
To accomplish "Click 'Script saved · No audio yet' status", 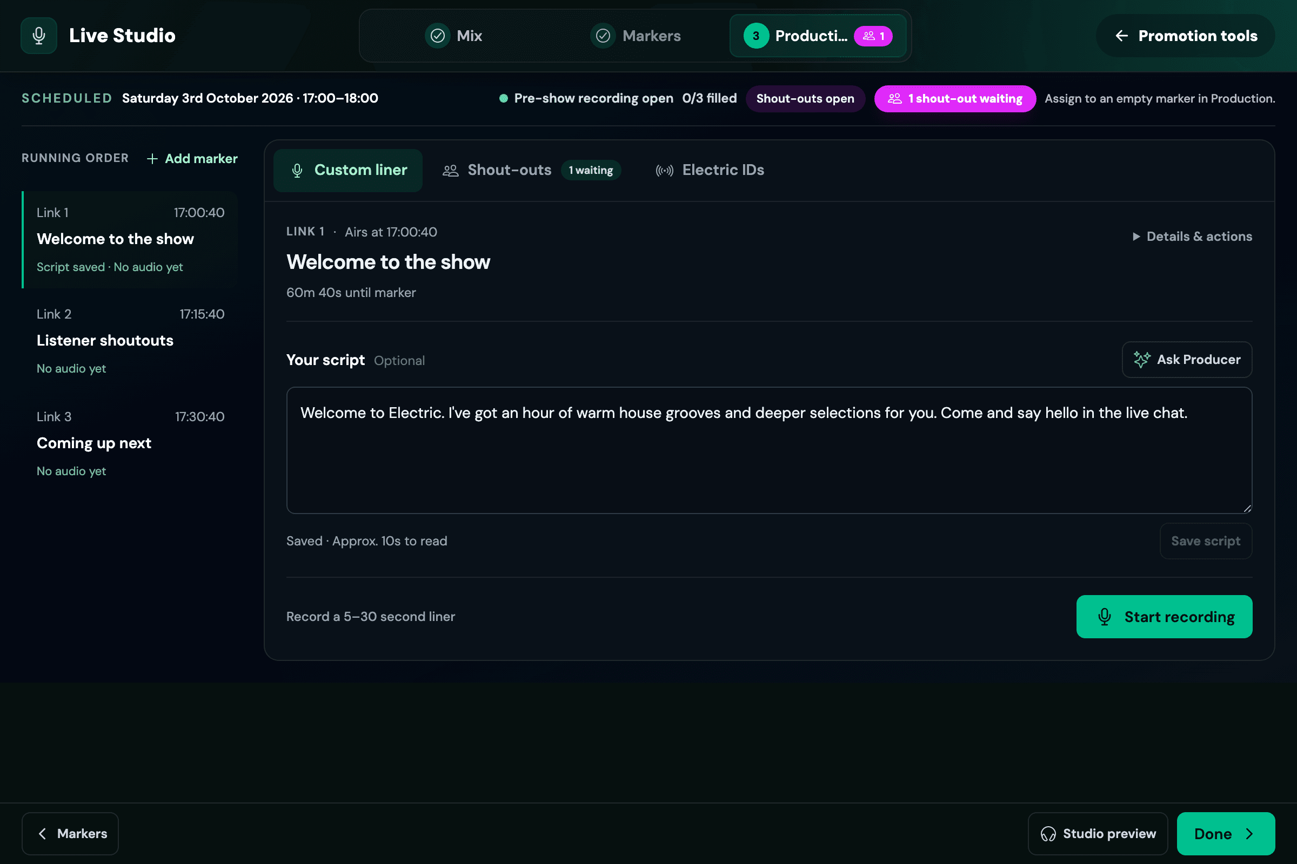I will pos(110,267).
